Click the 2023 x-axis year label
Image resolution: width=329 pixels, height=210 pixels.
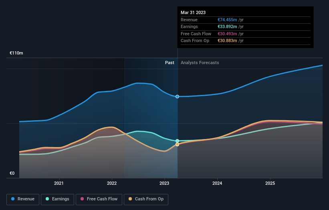(164, 183)
